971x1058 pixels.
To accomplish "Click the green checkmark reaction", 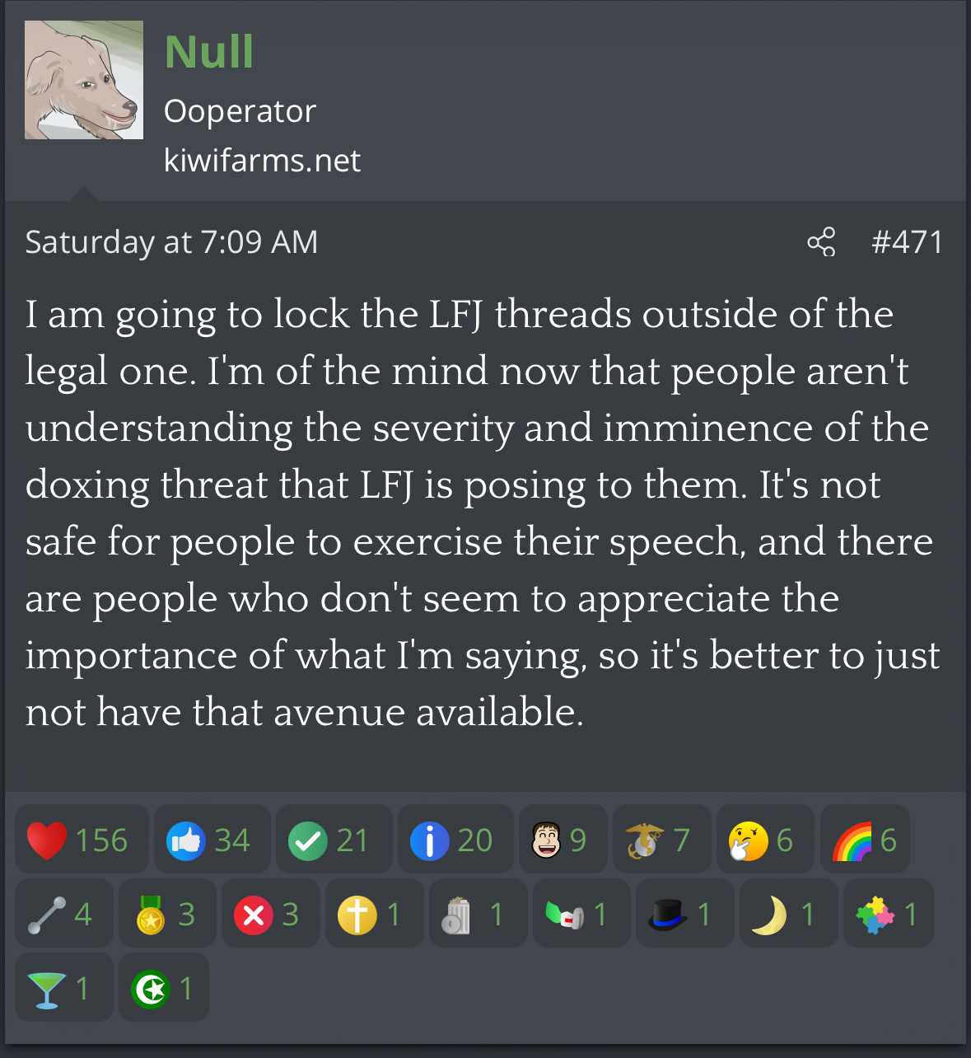I will coord(334,840).
